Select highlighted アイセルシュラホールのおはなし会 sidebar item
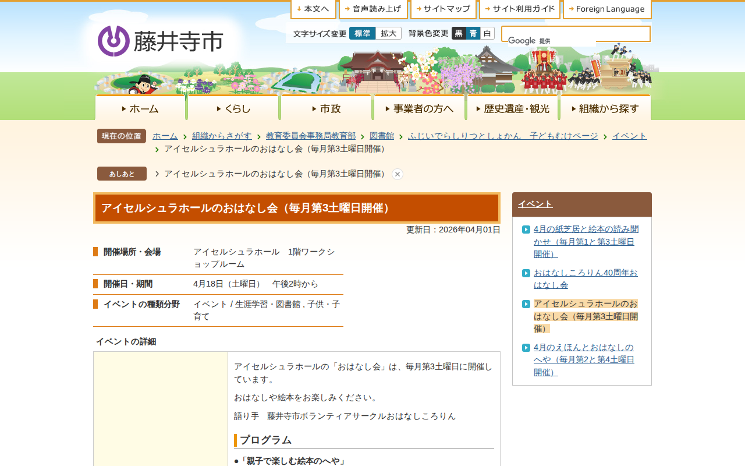The height and width of the screenshot is (466, 745). coord(586,316)
